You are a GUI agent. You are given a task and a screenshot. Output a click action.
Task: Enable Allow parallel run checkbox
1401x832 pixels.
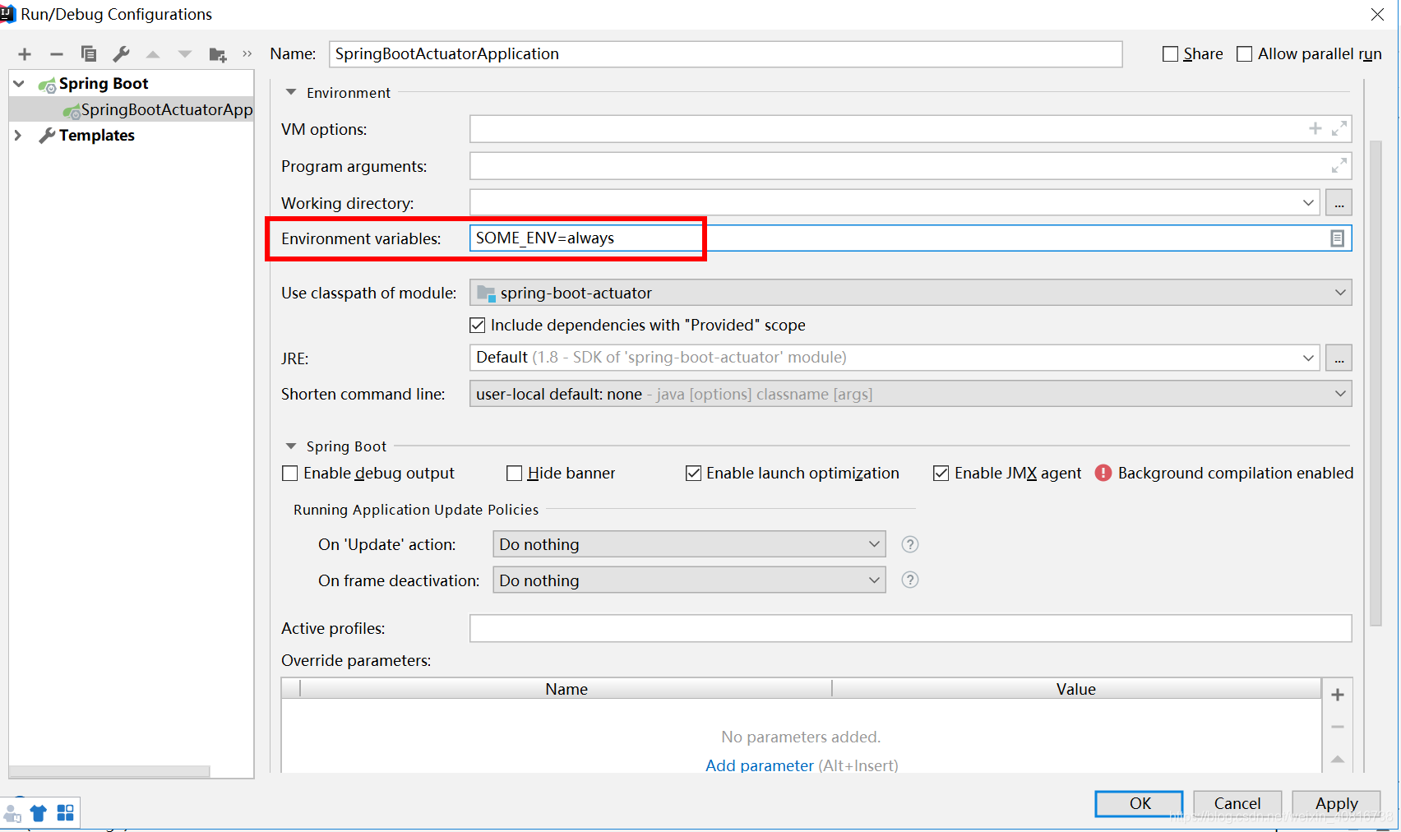1245,54
